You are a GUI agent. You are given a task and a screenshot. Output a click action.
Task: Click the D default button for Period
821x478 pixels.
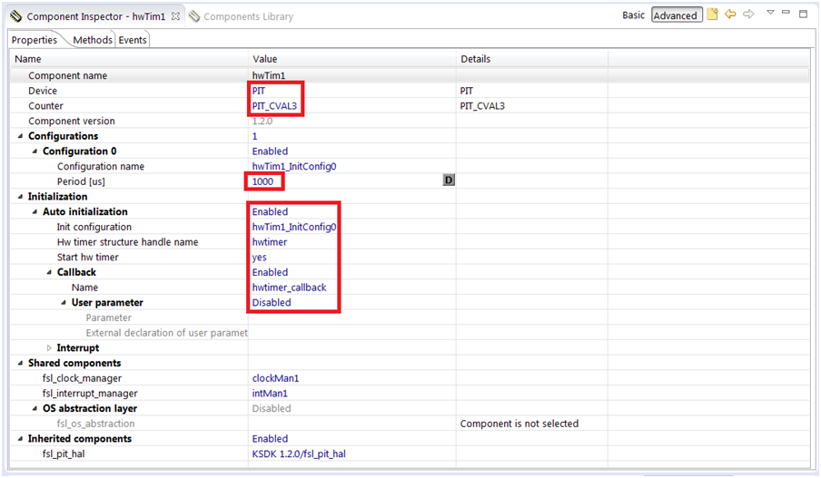(449, 180)
